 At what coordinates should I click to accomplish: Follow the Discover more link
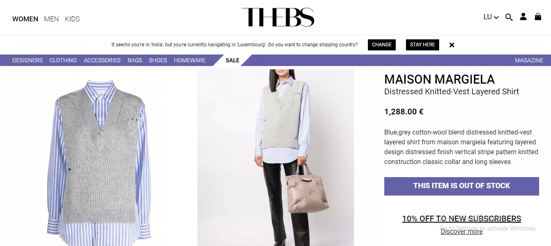[462, 232]
